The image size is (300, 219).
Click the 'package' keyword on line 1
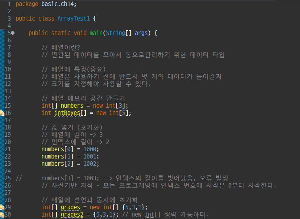27,4
